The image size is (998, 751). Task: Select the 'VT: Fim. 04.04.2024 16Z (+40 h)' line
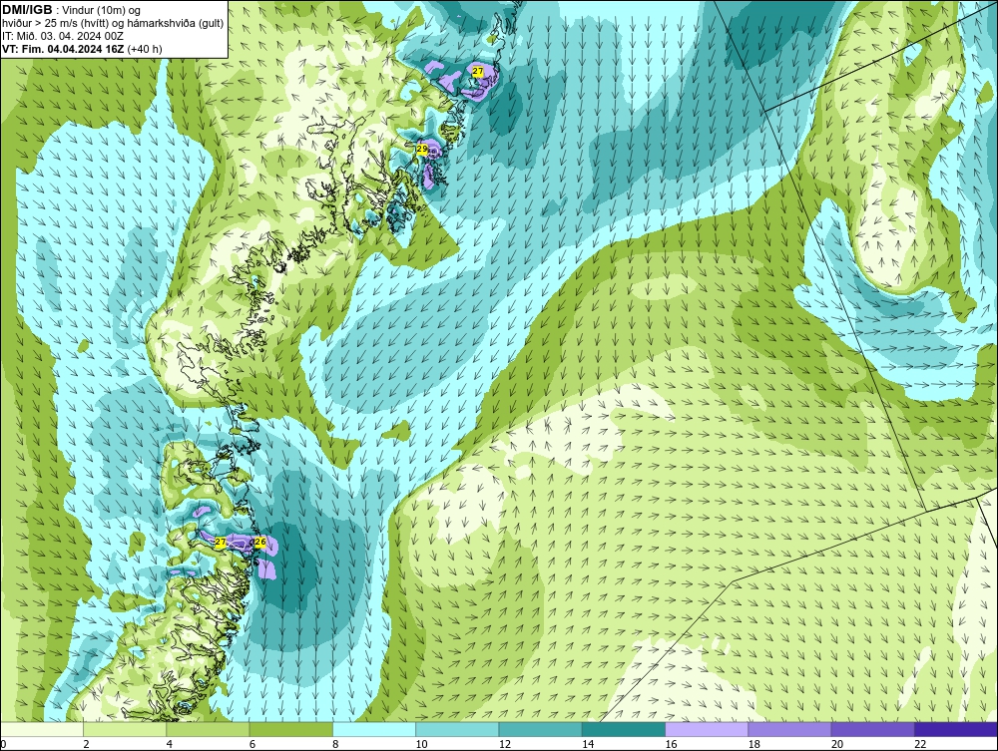point(82,48)
